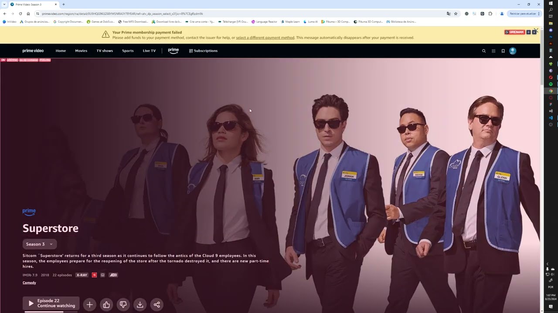Go to the Prime Video logo home
The height and width of the screenshot is (313, 558).
click(33, 51)
